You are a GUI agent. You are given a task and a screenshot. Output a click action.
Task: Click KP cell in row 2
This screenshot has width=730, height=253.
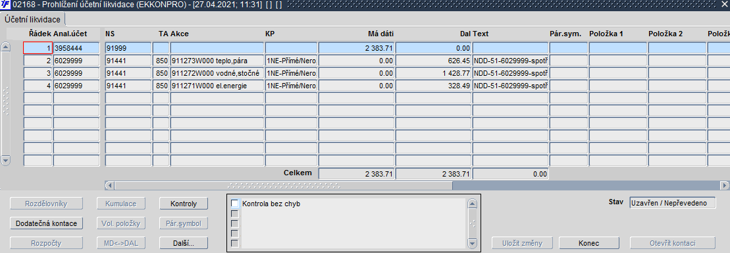291,61
